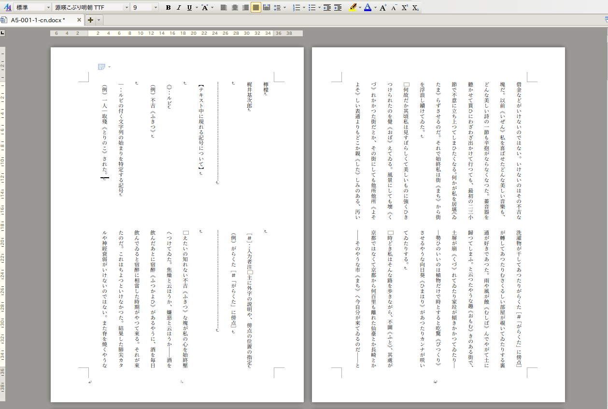Click the right page line starting 何故だか其頃私は

pyautogui.click(x=406, y=150)
